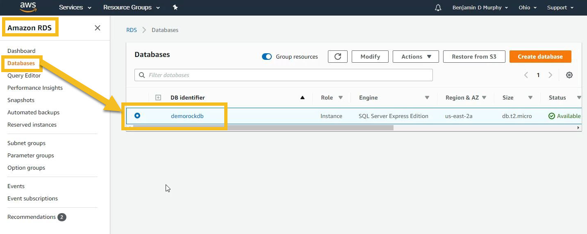Screen dimensions: 587x234
Task: Expand all rows with plus icon in header
Action: (158, 98)
